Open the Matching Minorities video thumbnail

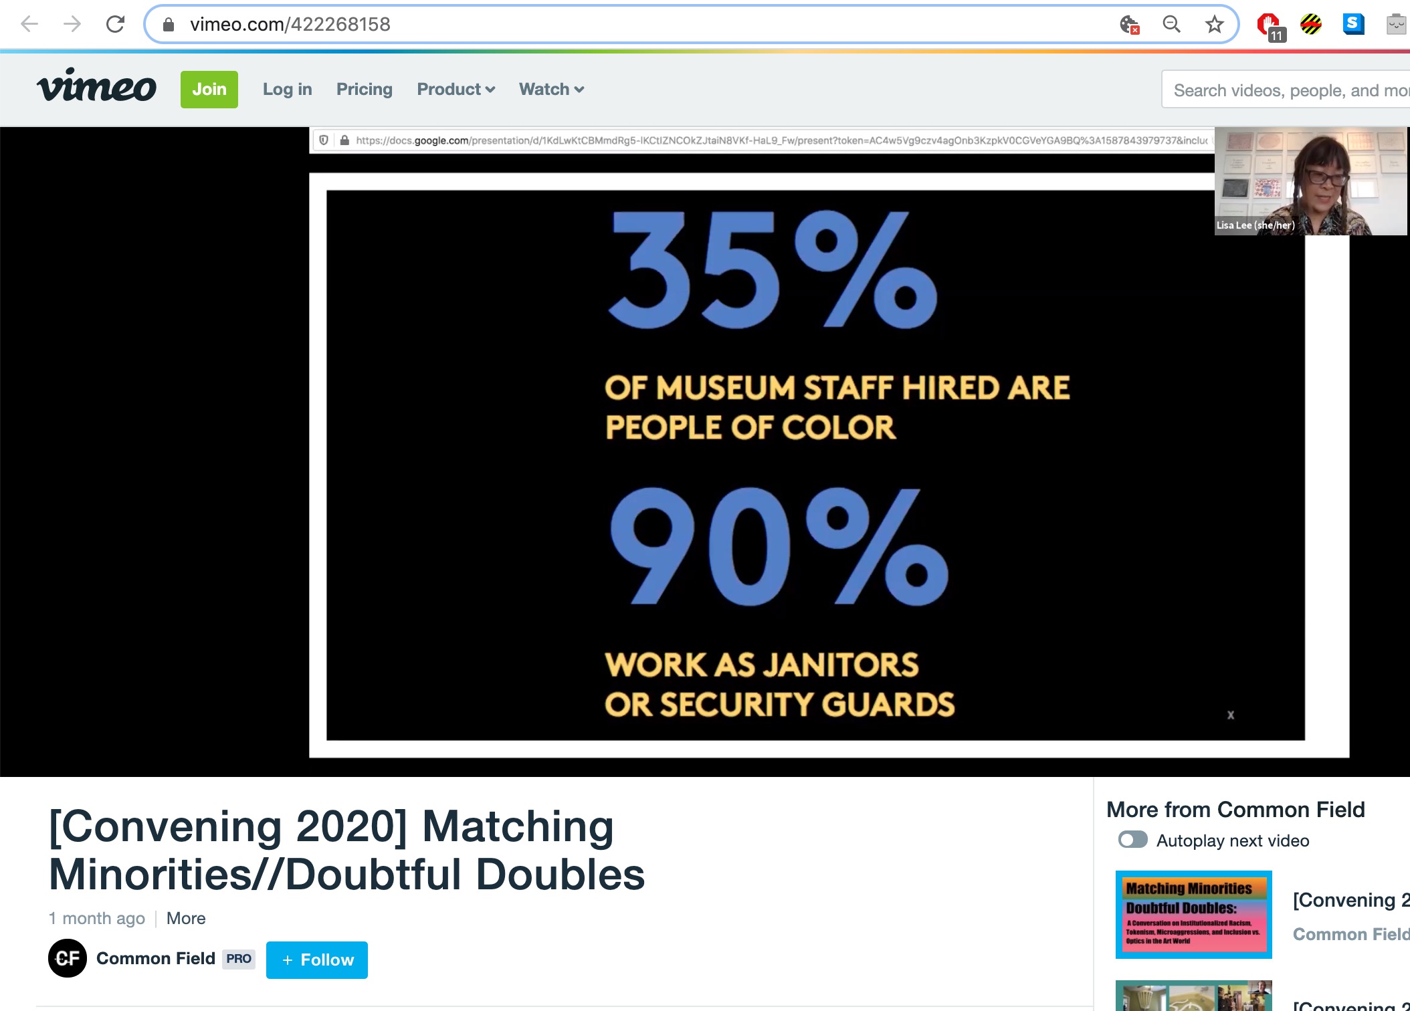point(1193,914)
